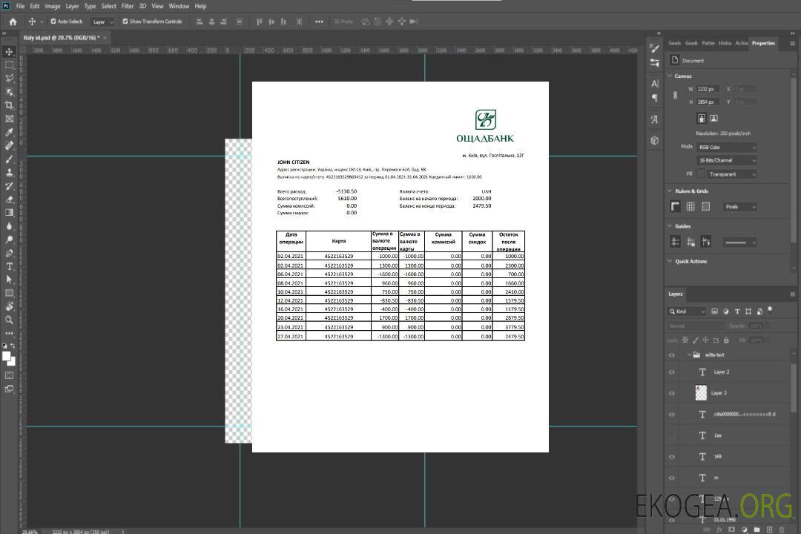Screen dimensions: 801x534
Task: Select the Clone Stamp tool
Action: pyautogui.click(x=9, y=172)
